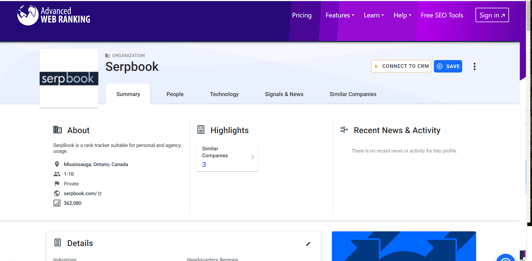Screen dimensions: 532x261
Task: Click the Sign in button
Action: coord(492,15)
